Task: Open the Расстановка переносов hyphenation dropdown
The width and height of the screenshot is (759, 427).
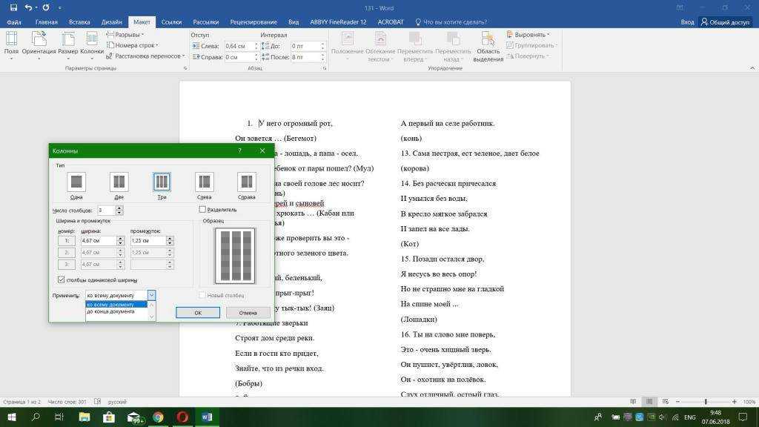Action: [x=148, y=56]
